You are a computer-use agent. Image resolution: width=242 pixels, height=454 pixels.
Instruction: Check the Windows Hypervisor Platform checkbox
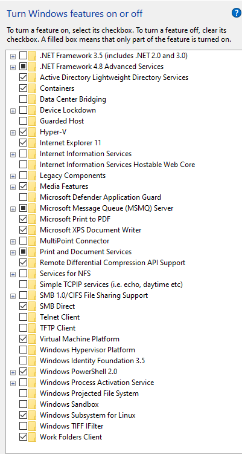coord(24,350)
